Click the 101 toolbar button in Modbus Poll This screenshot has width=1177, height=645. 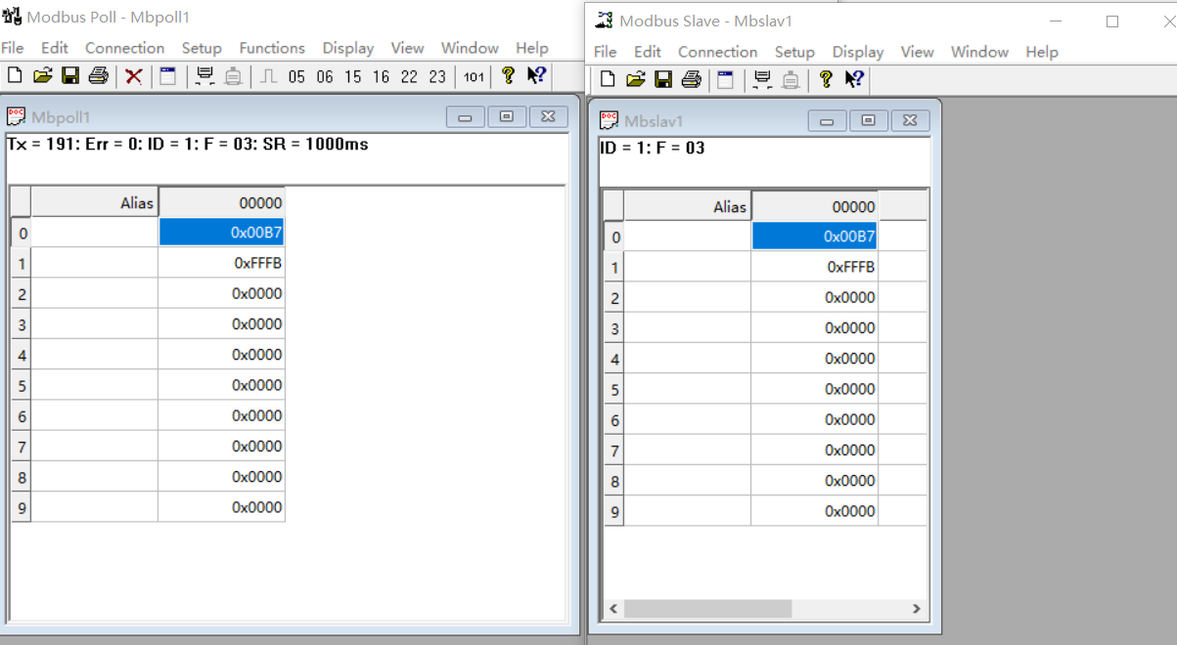[474, 76]
